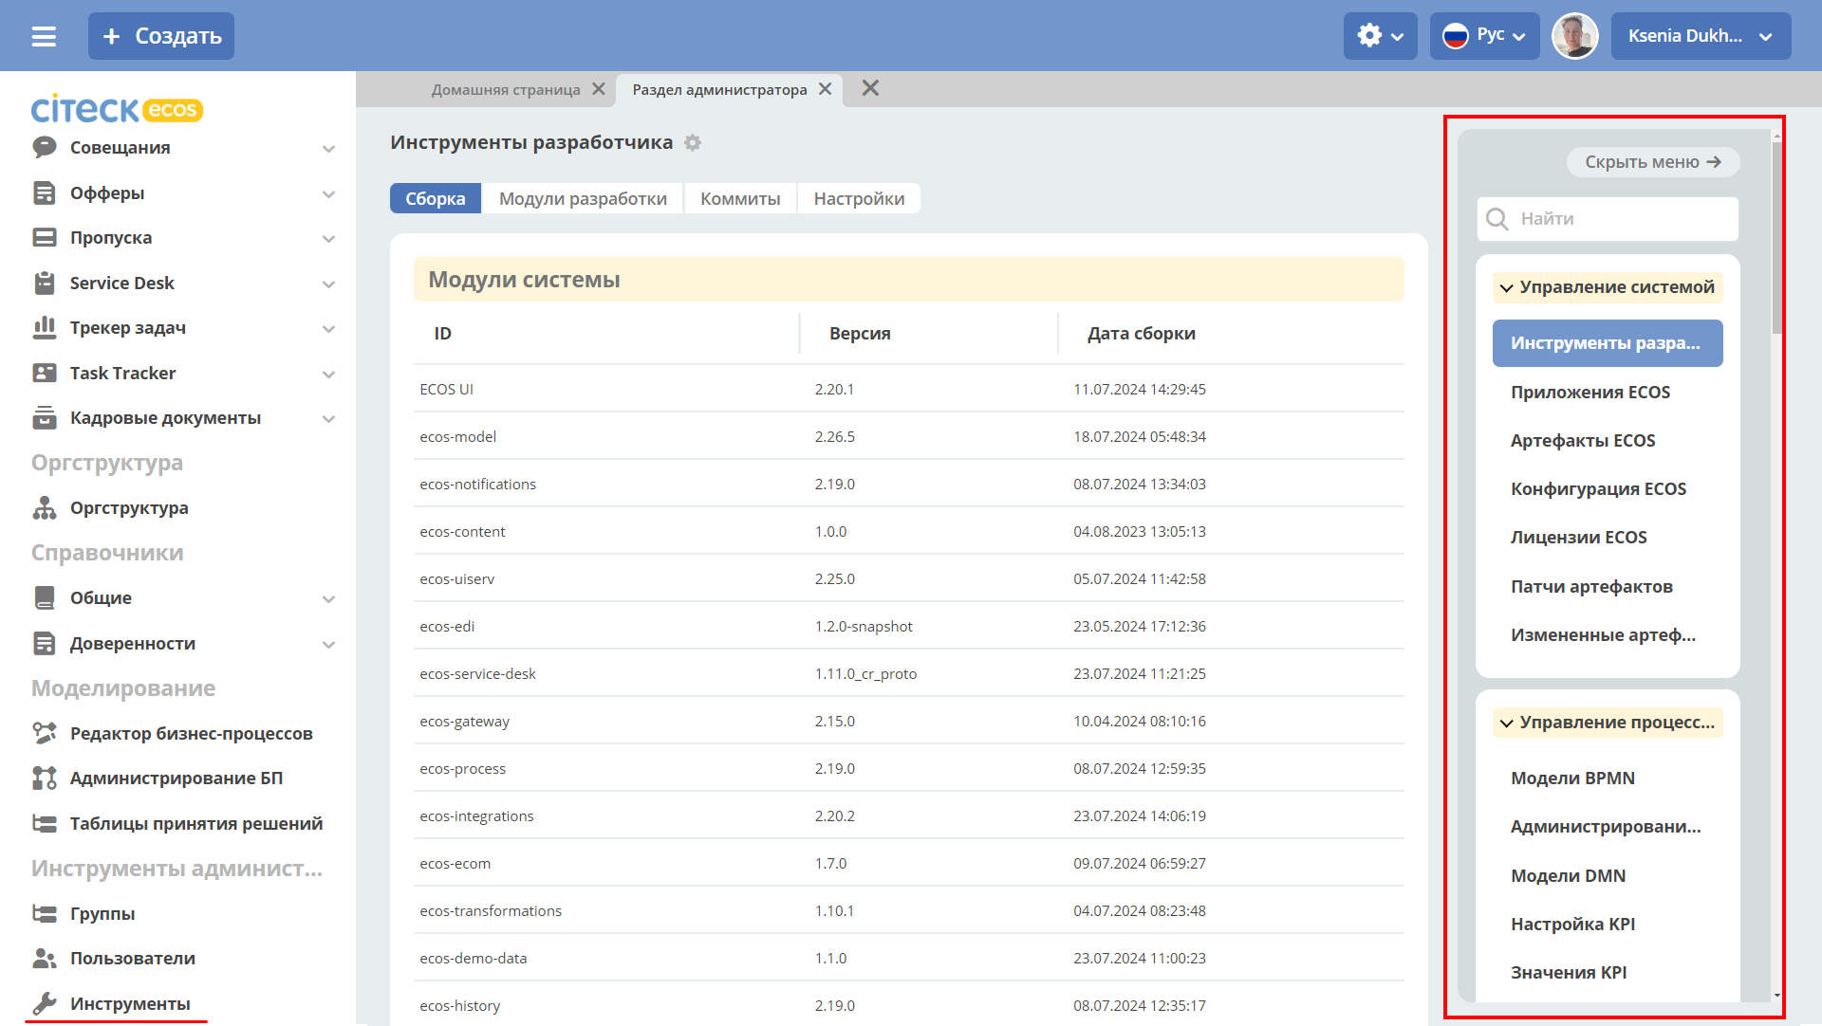Open the Рус language dropdown
Viewport: 1822px width, 1026px height.
click(1485, 36)
